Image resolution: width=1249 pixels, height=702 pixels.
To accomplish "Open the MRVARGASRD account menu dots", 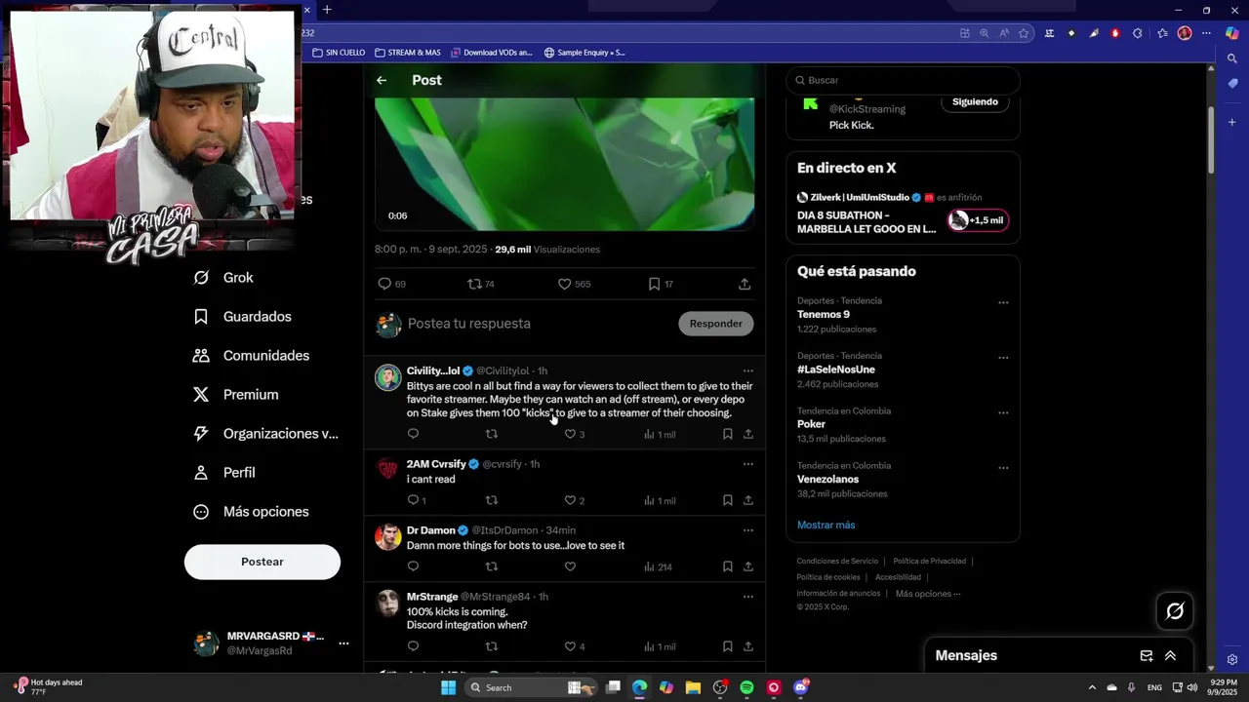I will click(x=343, y=643).
